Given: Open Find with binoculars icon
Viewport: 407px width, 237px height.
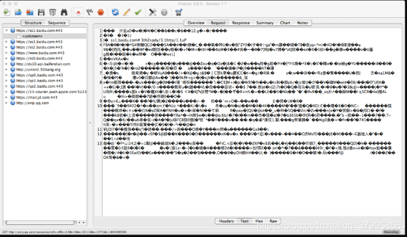Looking at the screenshot, I should [x=64, y=12].
